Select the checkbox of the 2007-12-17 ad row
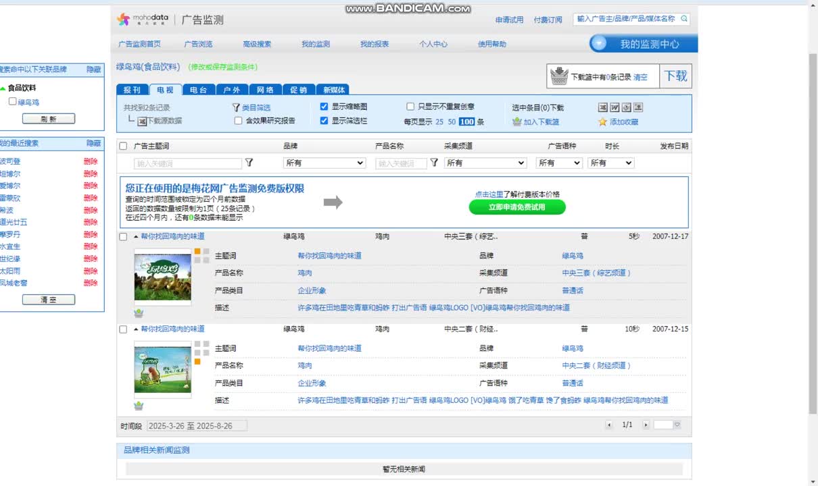 (123, 237)
